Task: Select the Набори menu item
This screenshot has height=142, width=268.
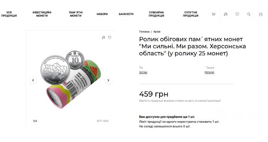Action: click(102, 14)
